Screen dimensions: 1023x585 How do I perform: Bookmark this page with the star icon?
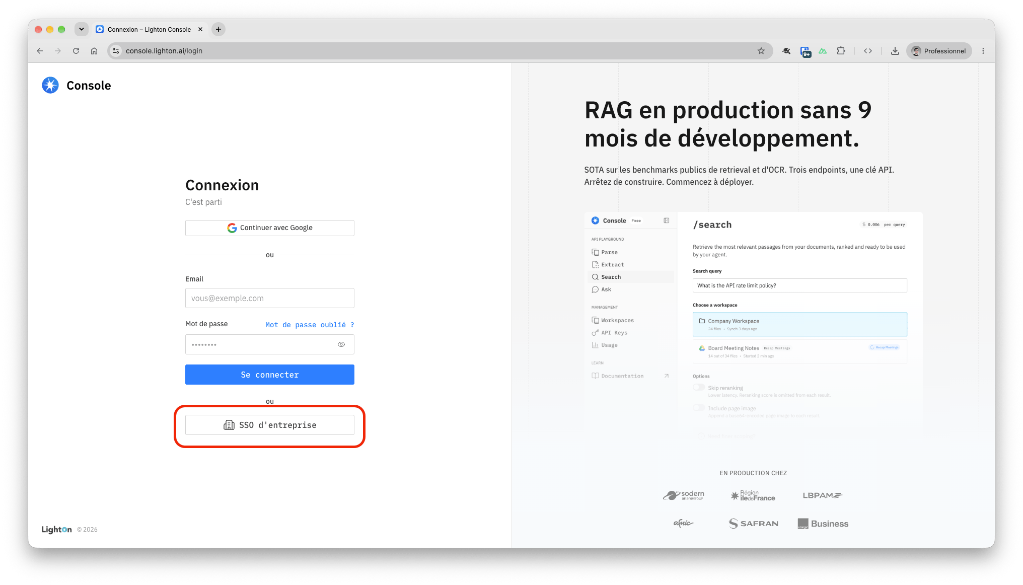[761, 51]
